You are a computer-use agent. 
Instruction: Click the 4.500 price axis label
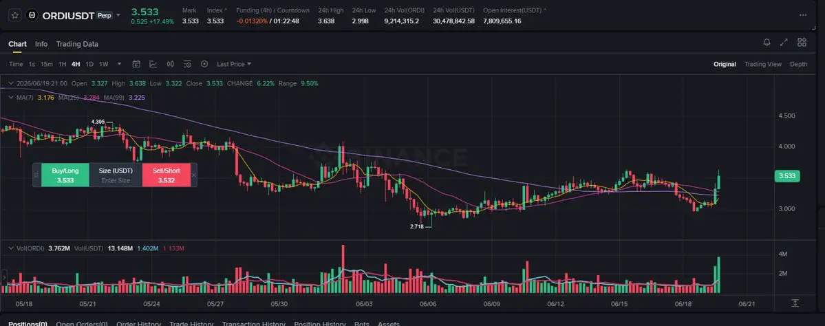point(786,116)
